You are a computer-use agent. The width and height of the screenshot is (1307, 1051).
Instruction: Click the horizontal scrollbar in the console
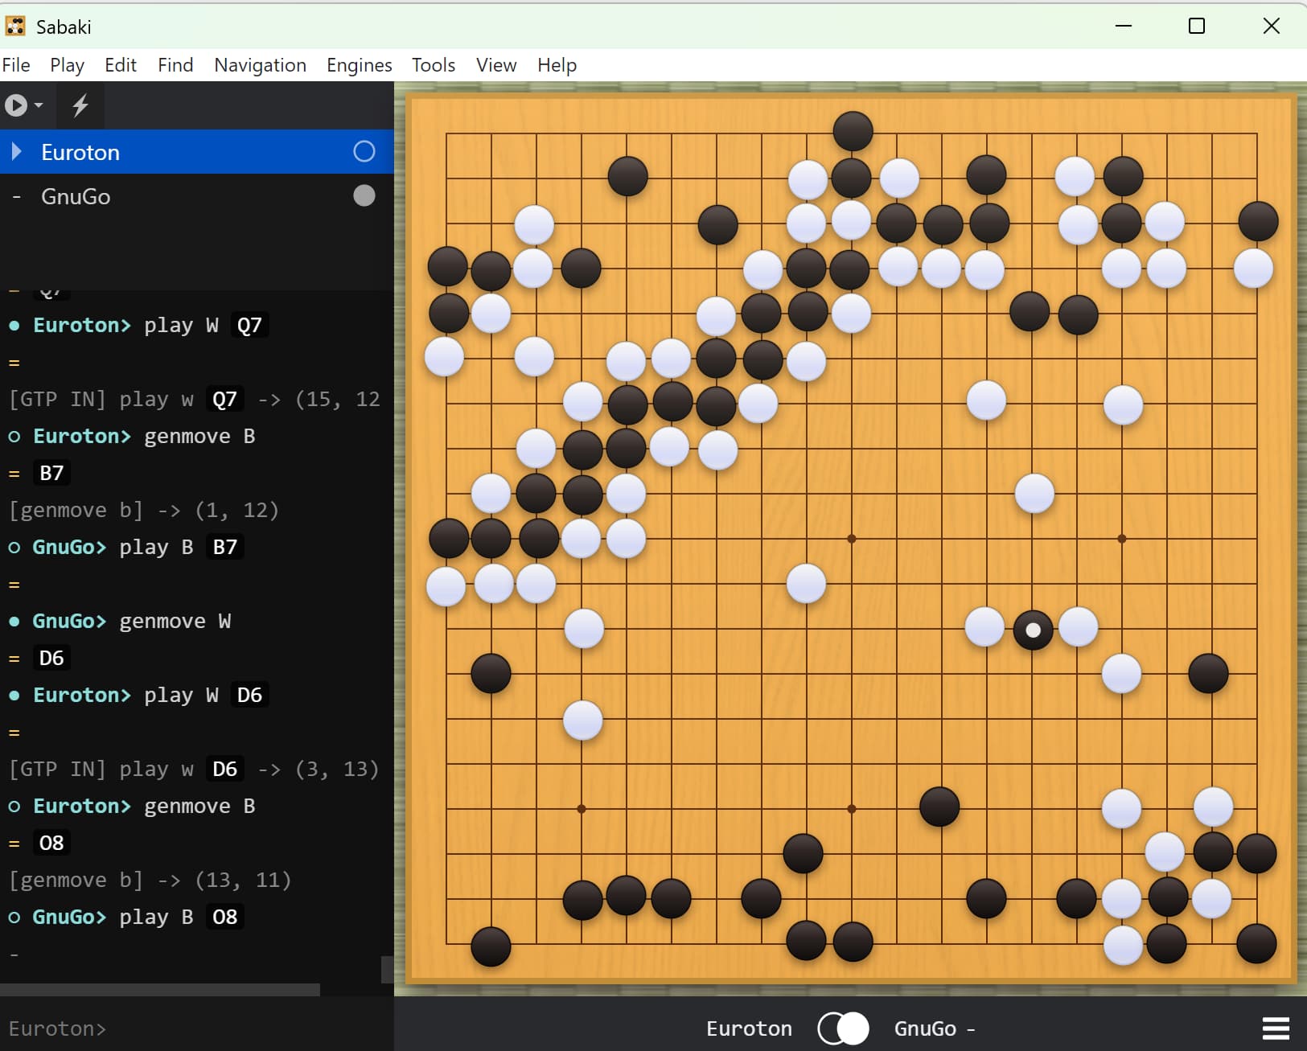click(x=160, y=989)
